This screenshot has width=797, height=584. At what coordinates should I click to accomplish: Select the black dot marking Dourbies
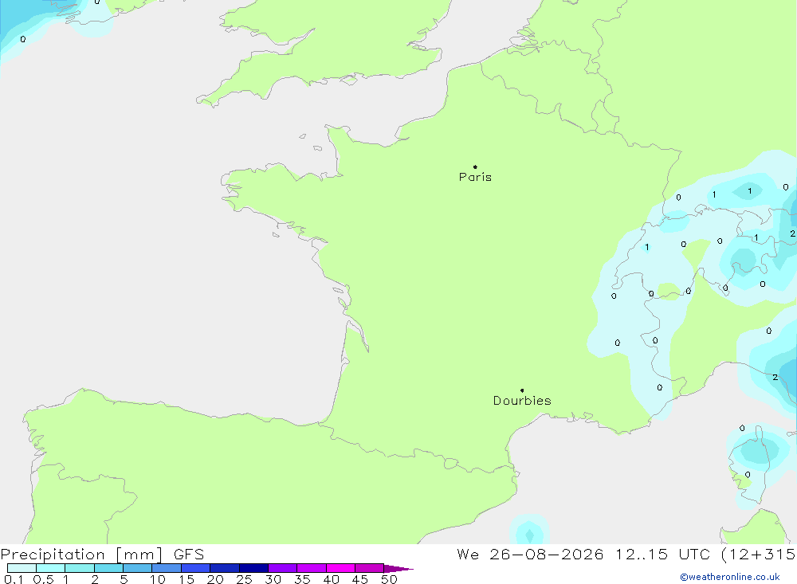(x=522, y=390)
